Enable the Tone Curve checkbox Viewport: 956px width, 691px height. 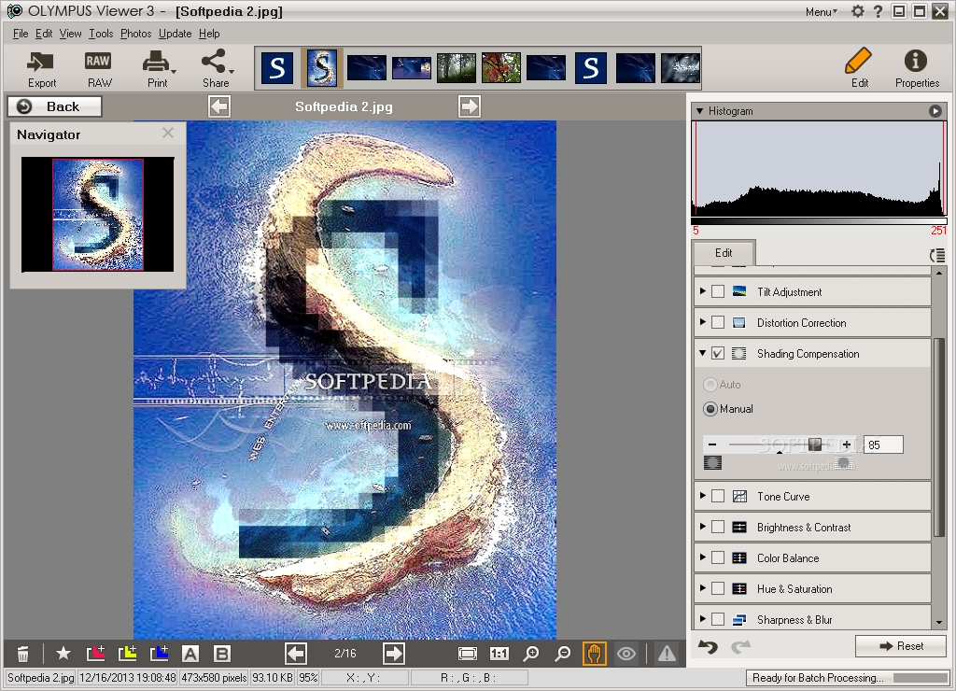(x=718, y=496)
